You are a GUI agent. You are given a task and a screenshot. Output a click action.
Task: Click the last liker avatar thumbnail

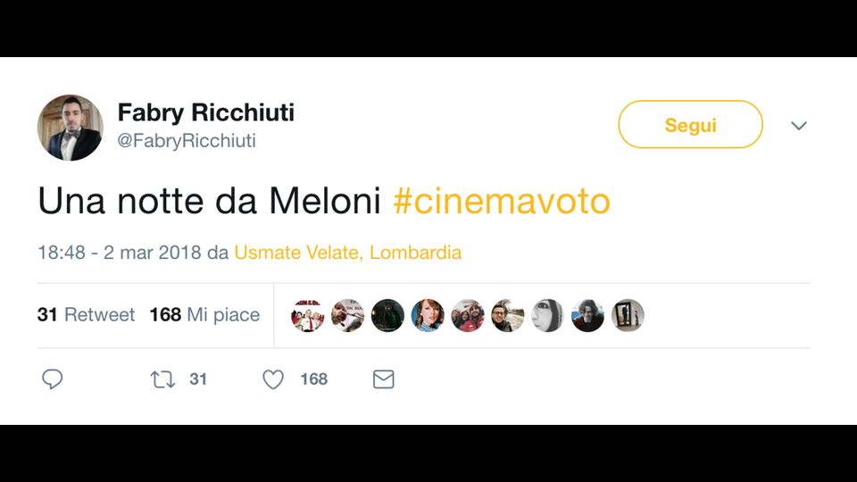628,315
